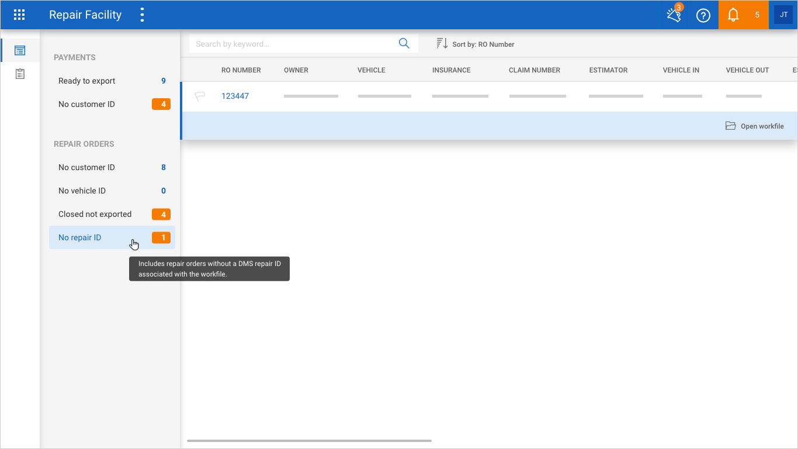Image resolution: width=798 pixels, height=449 pixels.
Task: Click the search magnifier icon
Action: (x=404, y=44)
